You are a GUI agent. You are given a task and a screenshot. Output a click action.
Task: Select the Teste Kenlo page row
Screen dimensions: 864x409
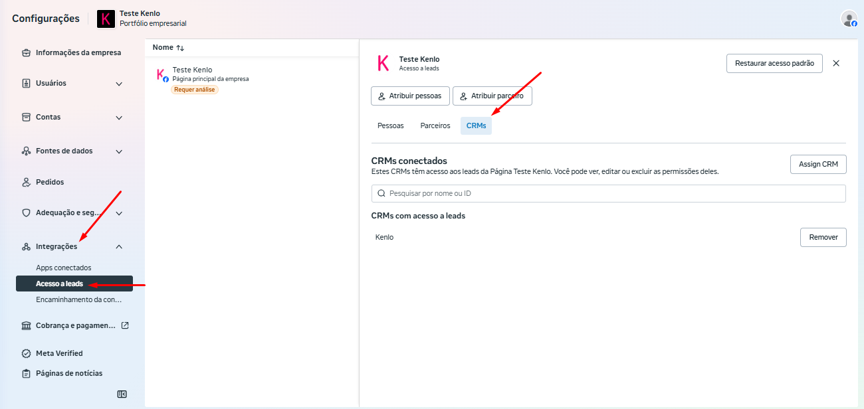tap(252, 79)
